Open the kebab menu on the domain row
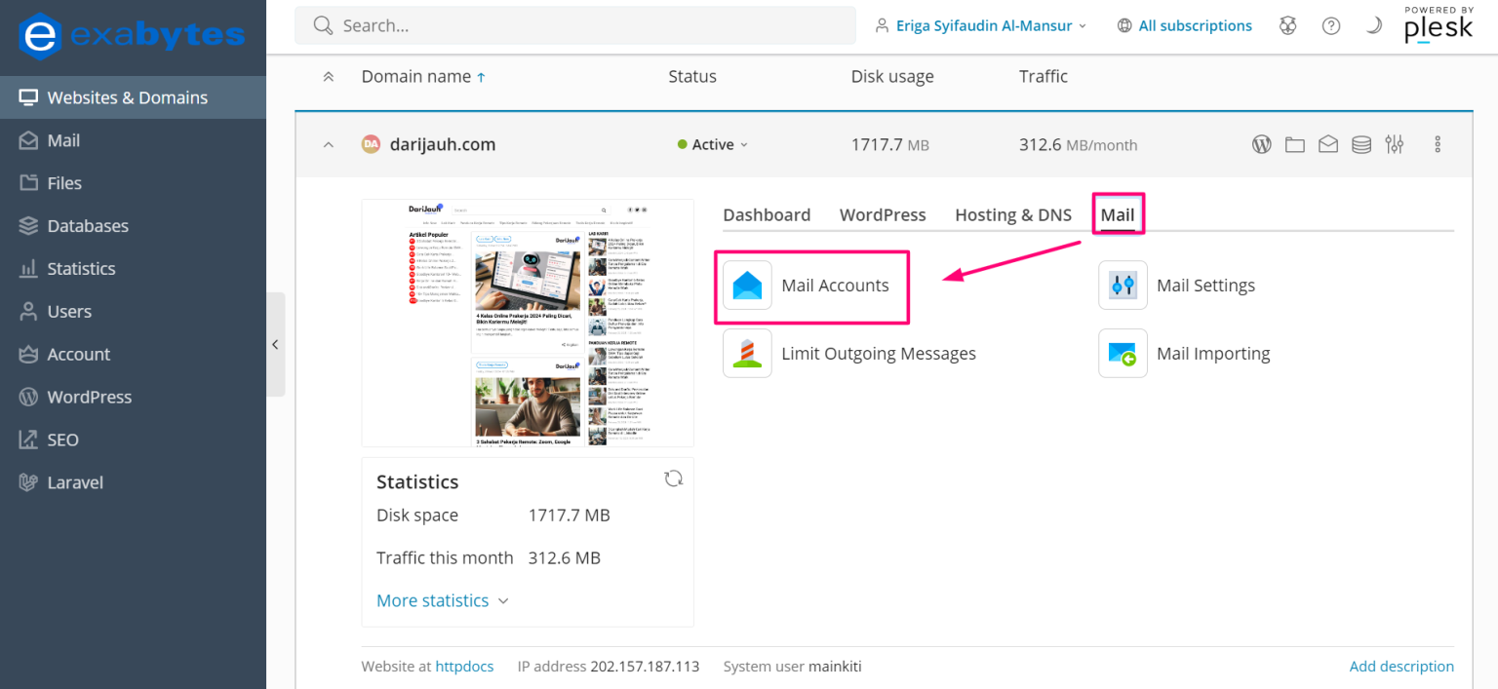 point(1438,144)
